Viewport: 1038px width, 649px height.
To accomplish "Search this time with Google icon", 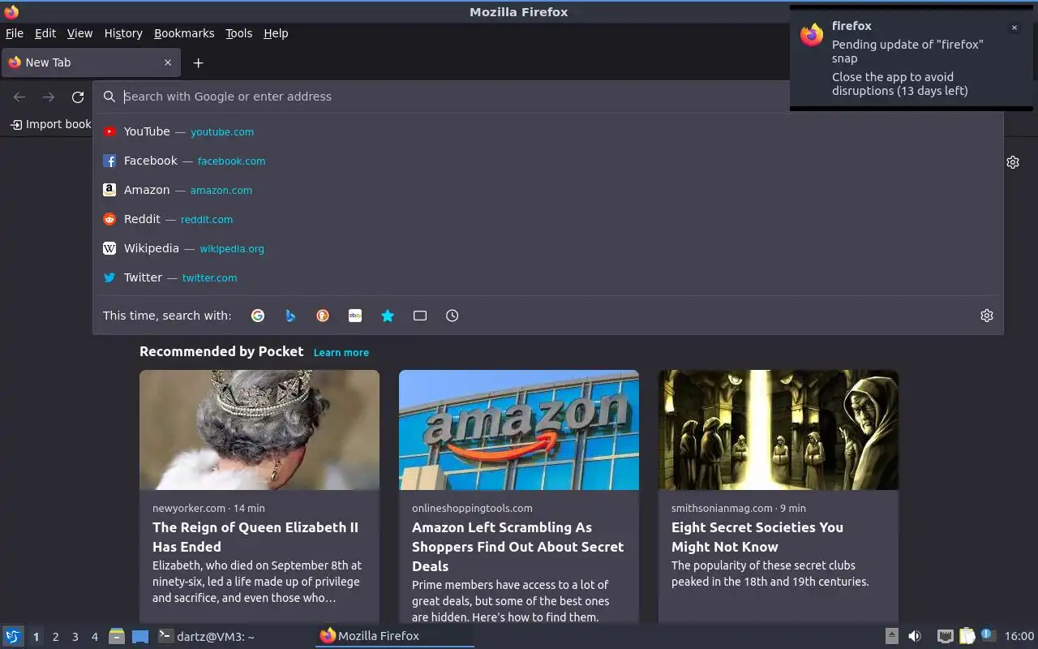I will tap(258, 316).
